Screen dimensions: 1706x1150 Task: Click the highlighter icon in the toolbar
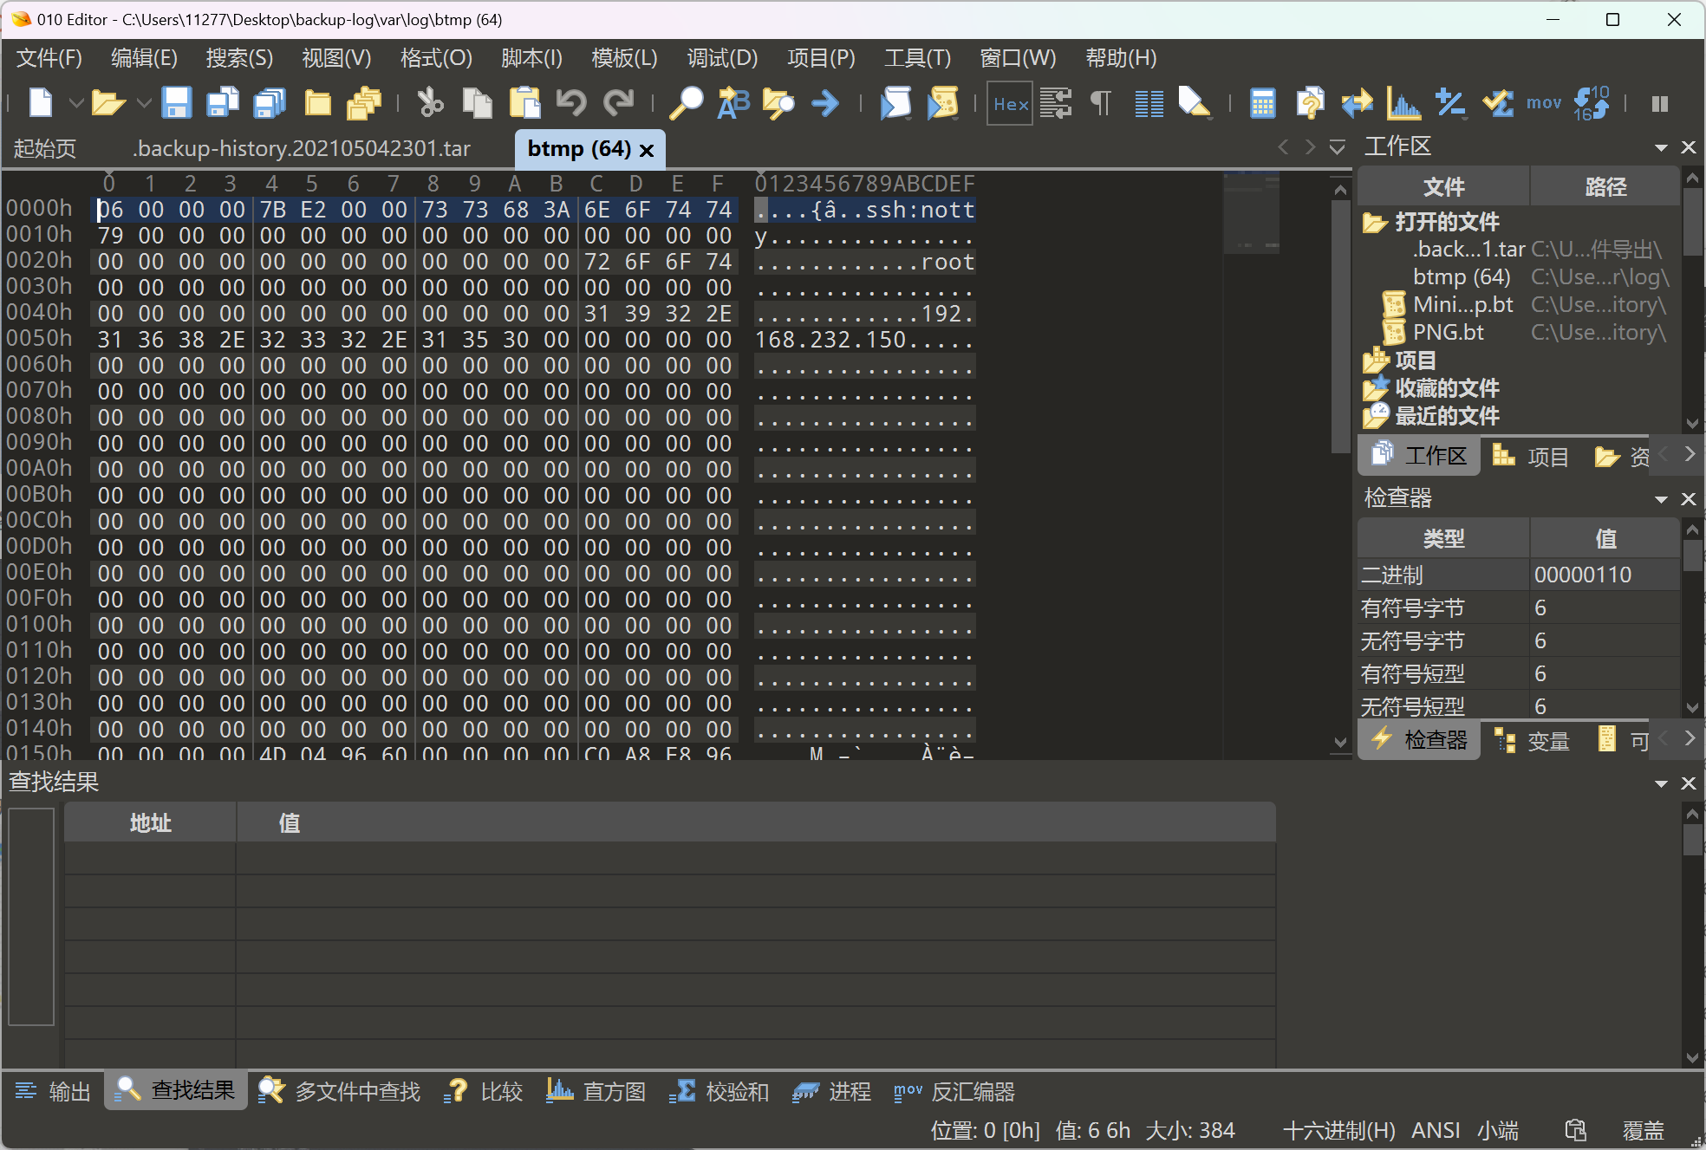point(1195,103)
